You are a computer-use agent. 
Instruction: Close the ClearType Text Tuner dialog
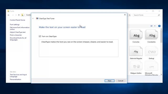pos(125,15)
